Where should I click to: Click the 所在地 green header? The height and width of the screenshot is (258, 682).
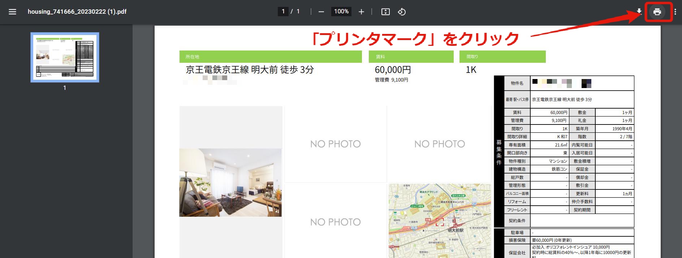(271, 57)
